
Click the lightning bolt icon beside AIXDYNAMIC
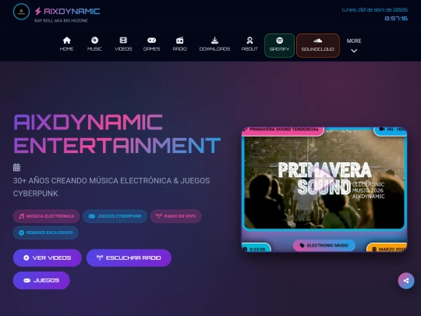[x=38, y=11]
